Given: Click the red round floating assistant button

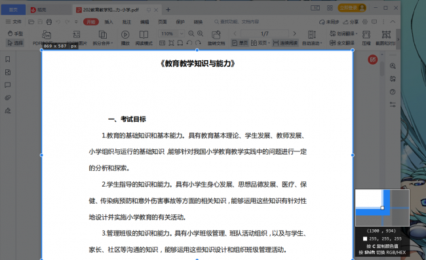Looking at the screenshot, I should coord(373,60).
